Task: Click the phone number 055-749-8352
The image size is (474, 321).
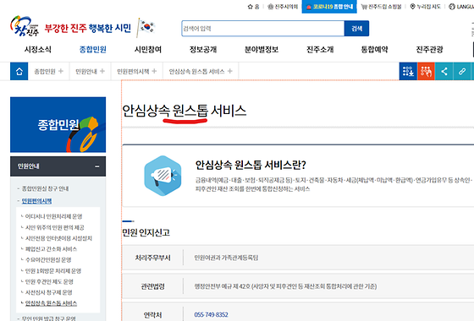Action: coord(211,314)
